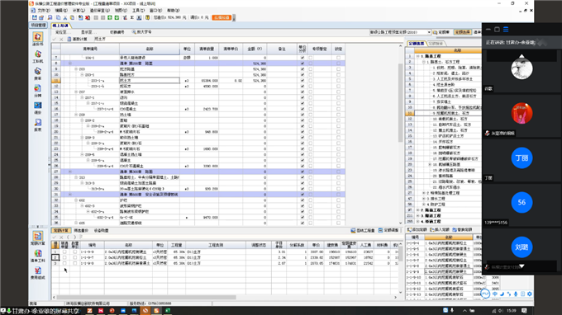
Task: Open the 报表 sidebar icon
Action: tap(38, 125)
